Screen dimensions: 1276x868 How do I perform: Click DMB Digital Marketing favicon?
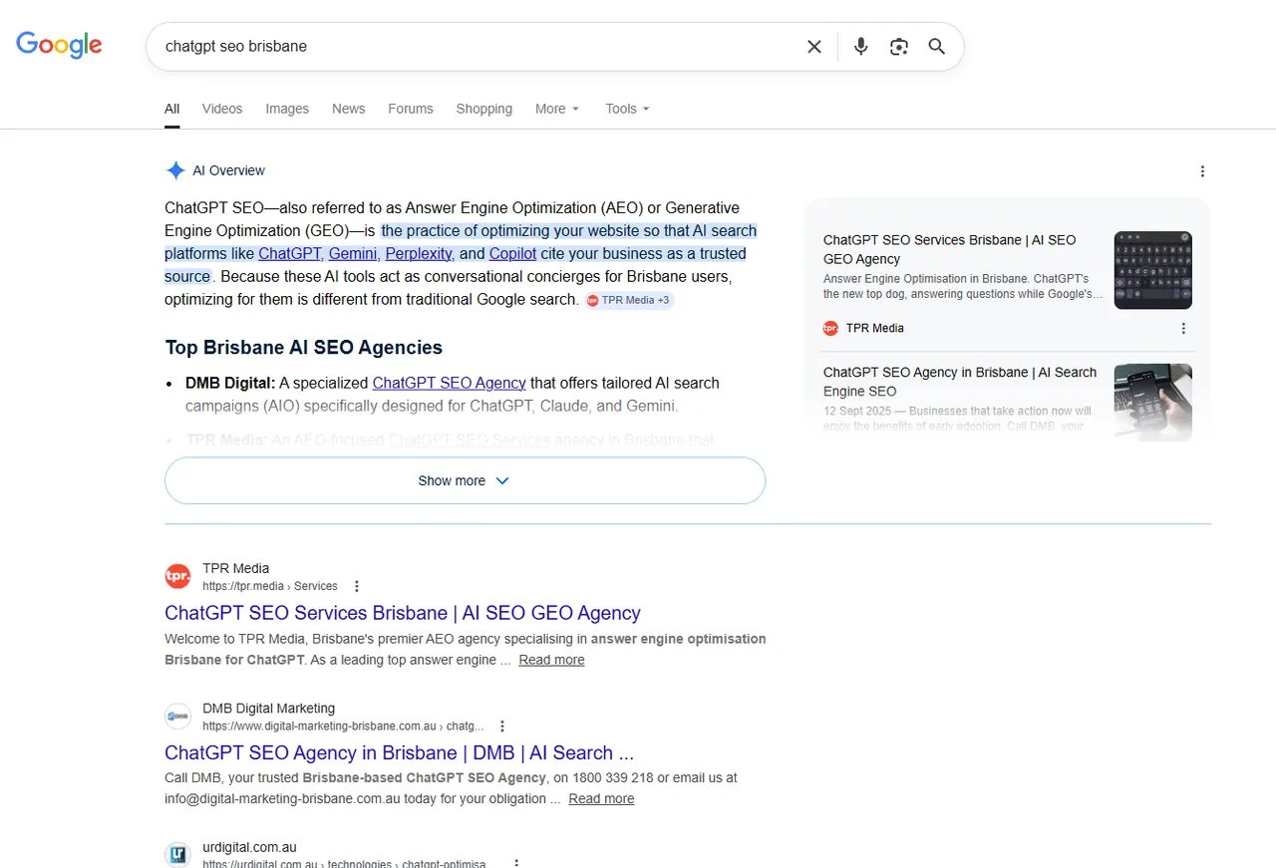[x=177, y=717]
